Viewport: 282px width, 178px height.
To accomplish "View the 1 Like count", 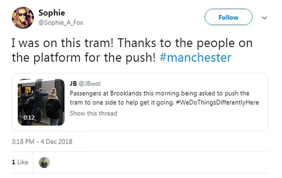I will (20, 162).
